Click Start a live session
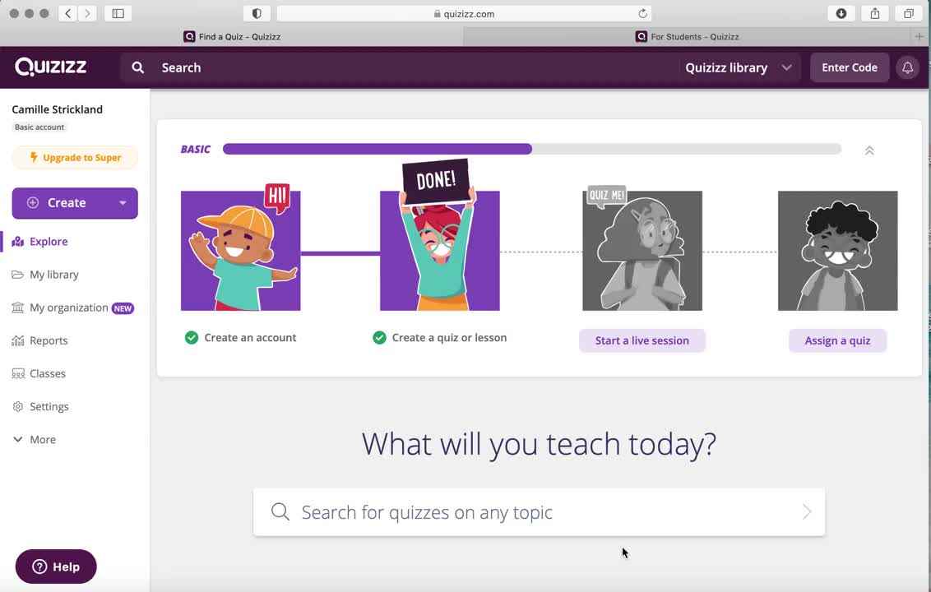 click(642, 341)
